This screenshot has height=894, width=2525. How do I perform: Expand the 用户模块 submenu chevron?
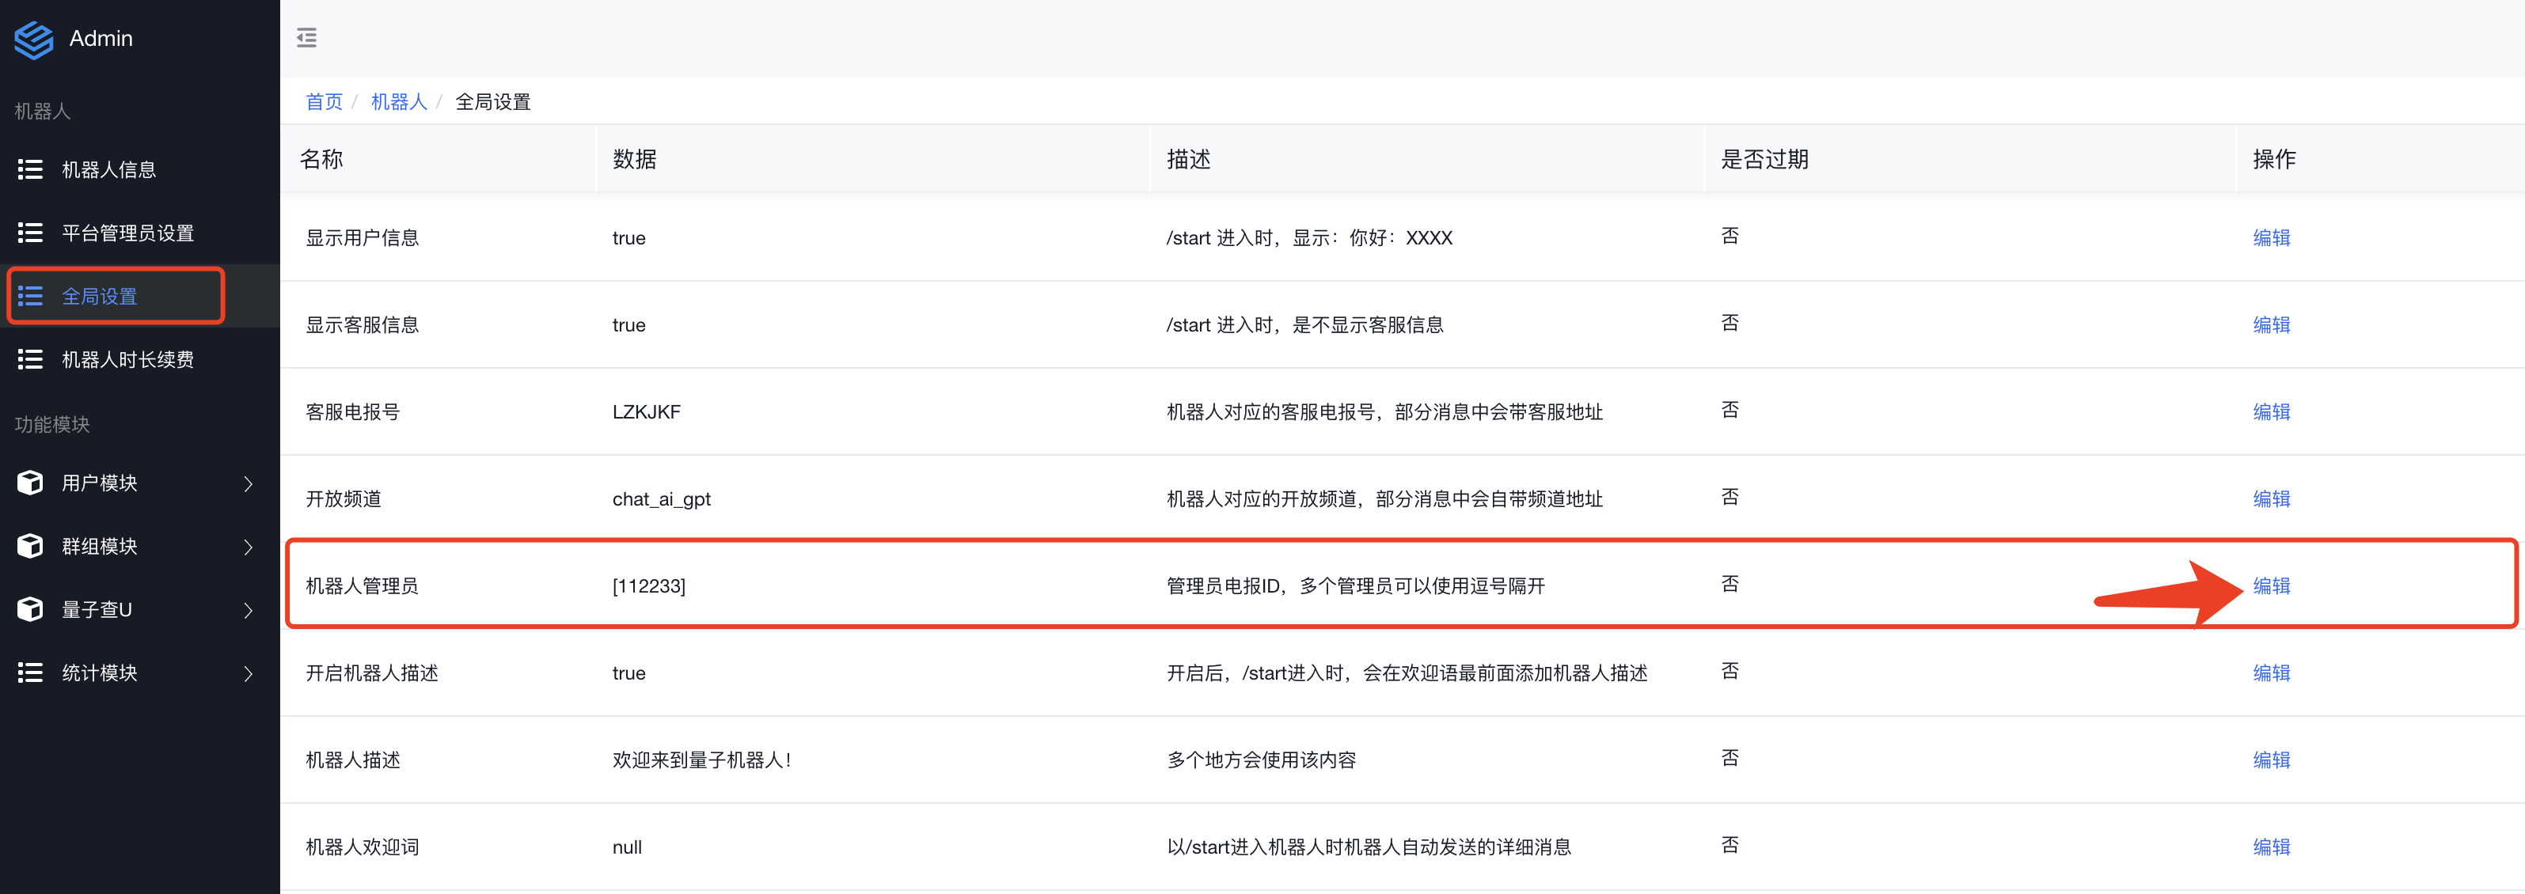(248, 483)
